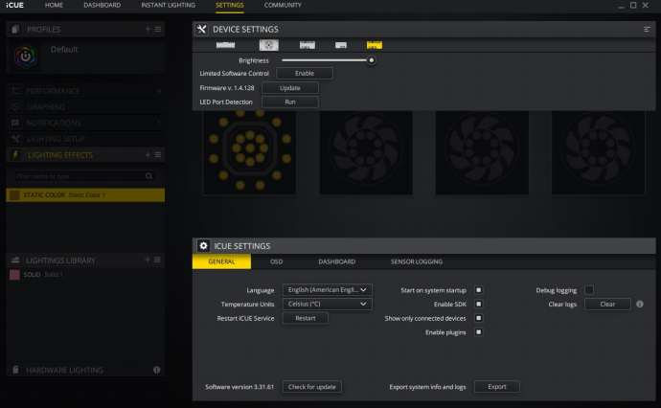Add an item to Lightings Library
661x408 pixels.
[148, 260]
